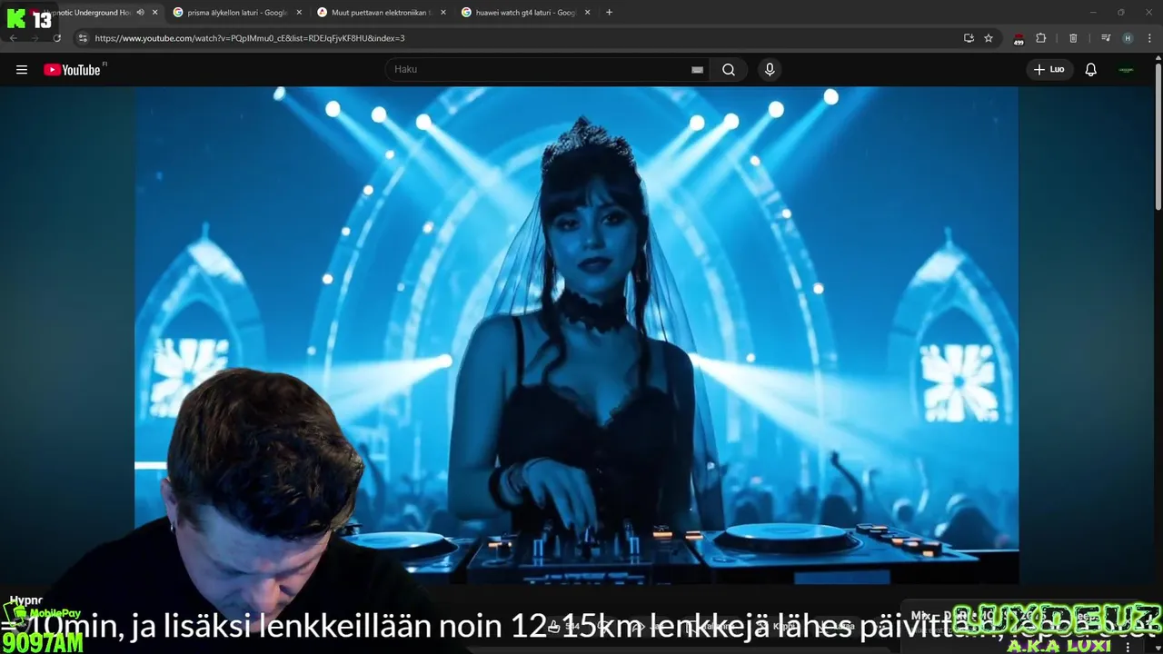Open the YouTube account avatar menu
1163x654 pixels.
pos(1127,70)
